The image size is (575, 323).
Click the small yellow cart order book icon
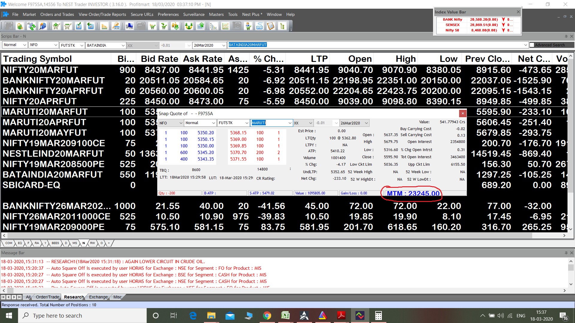click(x=153, y=26)
